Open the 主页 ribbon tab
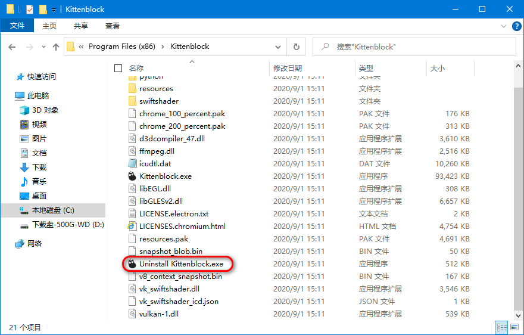Screen dimensions: 524x335 coord(49,26)
